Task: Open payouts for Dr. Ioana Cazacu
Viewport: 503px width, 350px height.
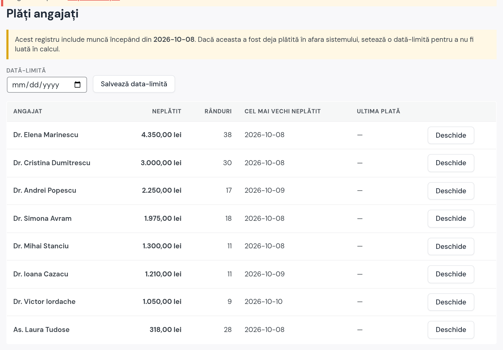Action: pyautogui.click(x=451, y=274)
